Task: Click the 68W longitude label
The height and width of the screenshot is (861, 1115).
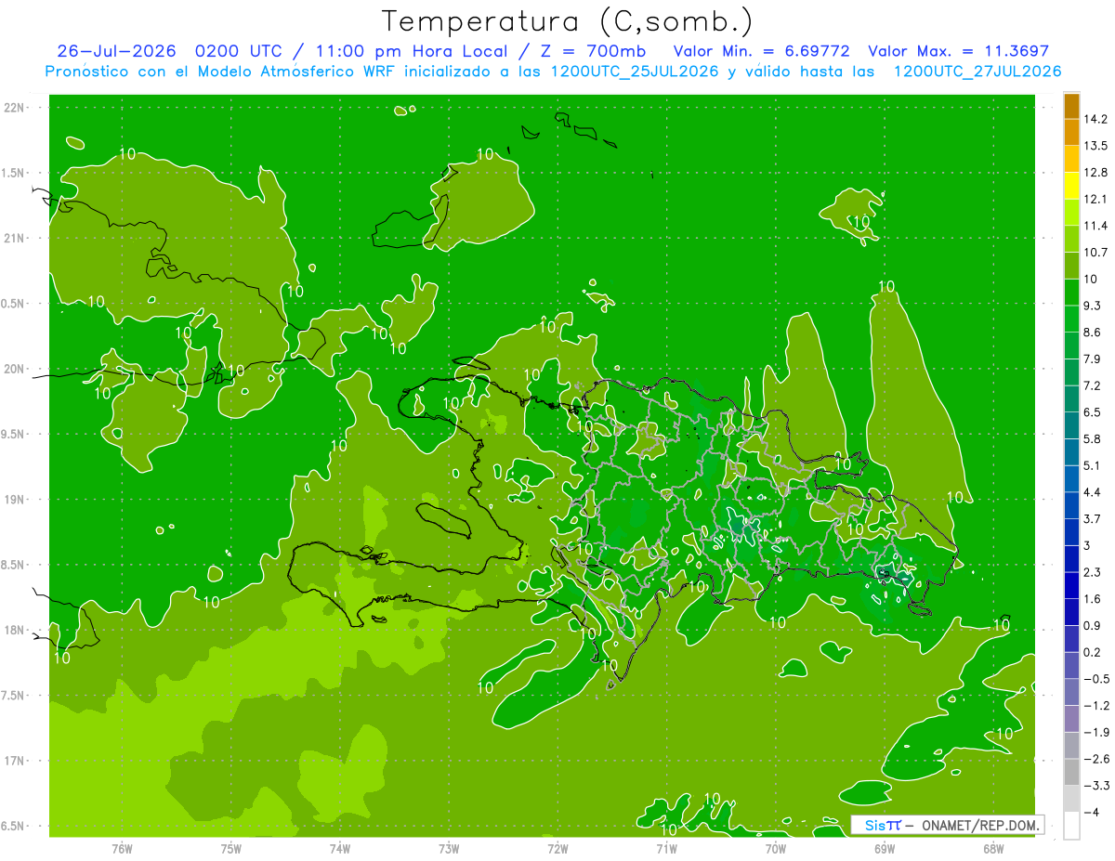Action: click(993, 848)
